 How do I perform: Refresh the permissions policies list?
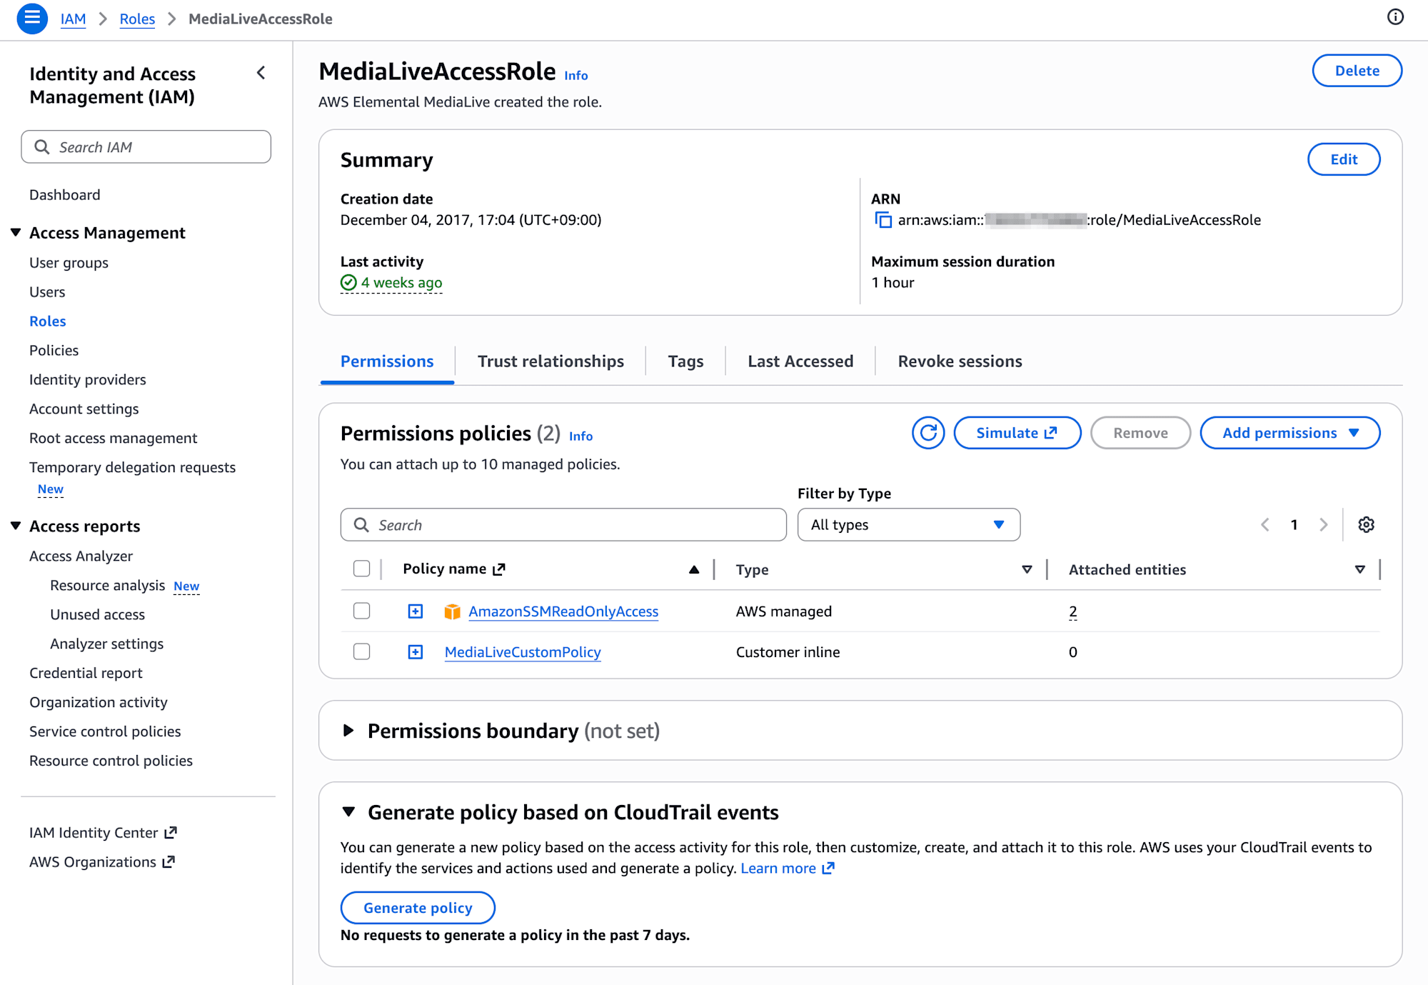point(928,433)
